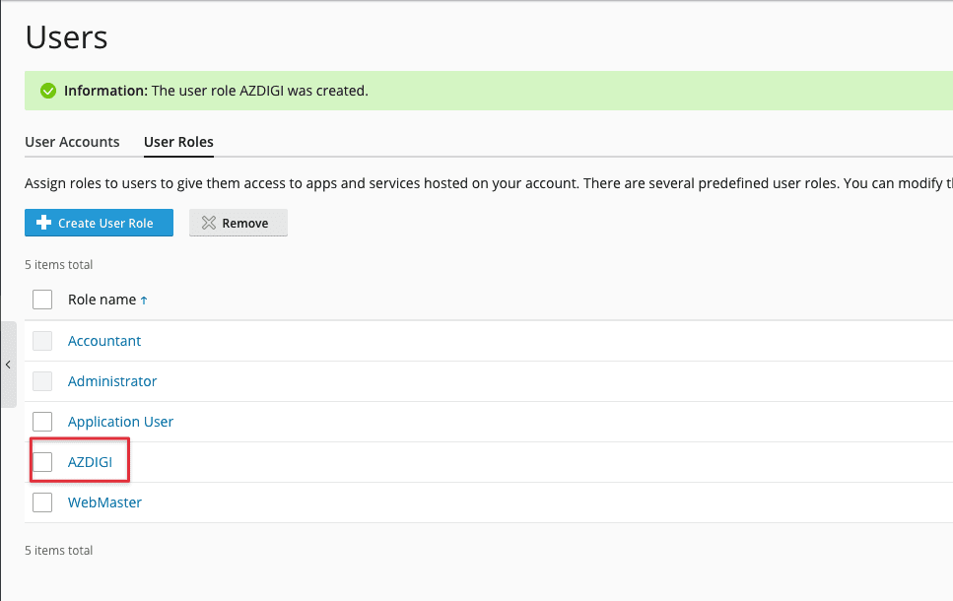
Task: Toggle the select-all roles checkbox
Action: point(42,300)
